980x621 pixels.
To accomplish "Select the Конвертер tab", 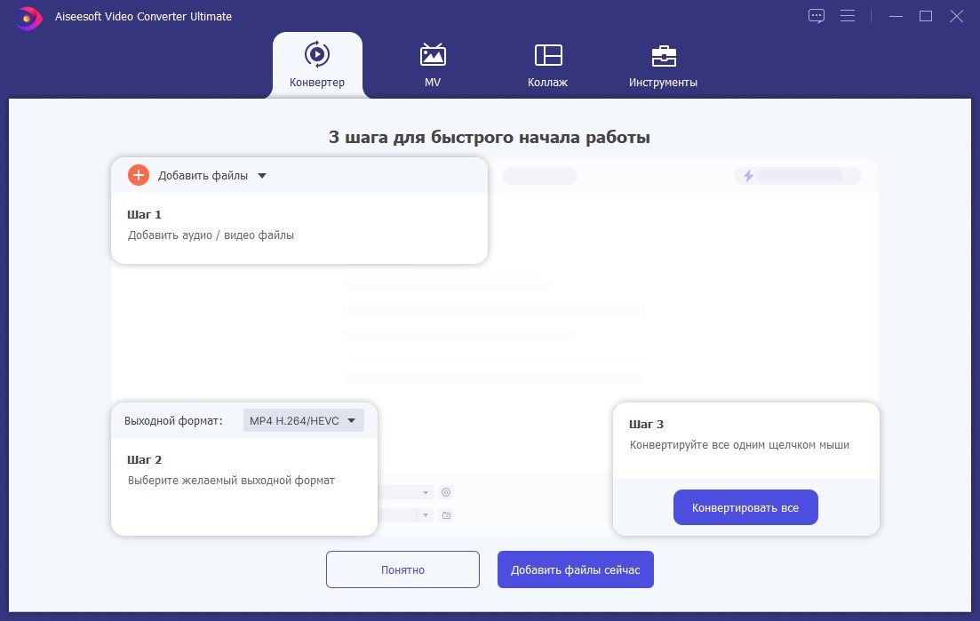I will (x=317, y=65).
